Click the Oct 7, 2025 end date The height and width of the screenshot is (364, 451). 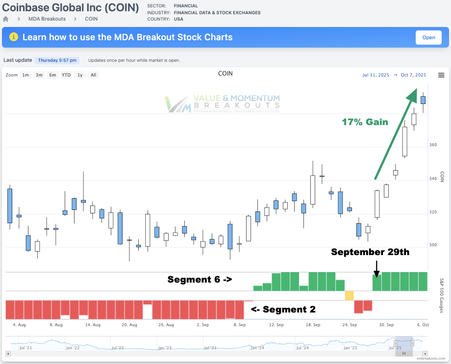pos(413,75)
